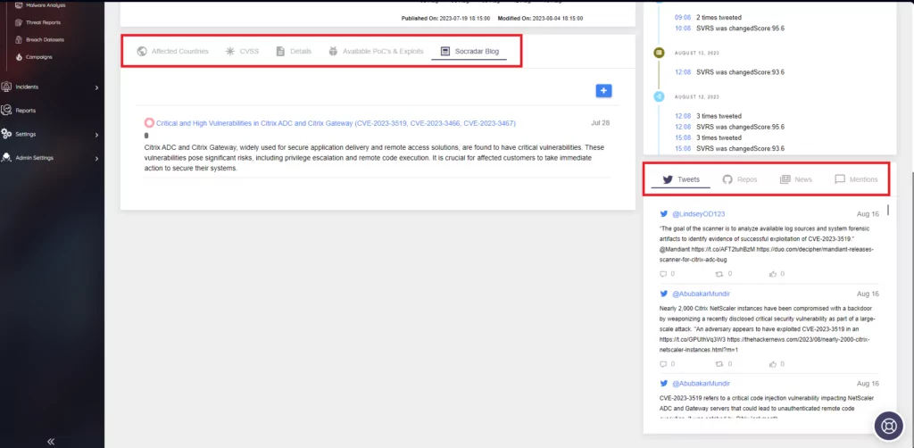
Task: Click the Breach Datasets sidebar icon
Action: [19, 39]
